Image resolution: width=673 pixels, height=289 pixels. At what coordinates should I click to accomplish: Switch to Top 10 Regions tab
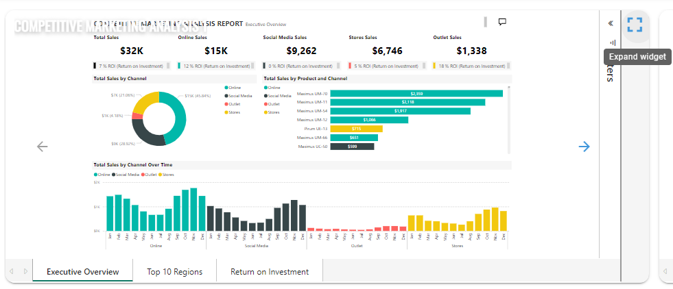click(x=174, y=272)
